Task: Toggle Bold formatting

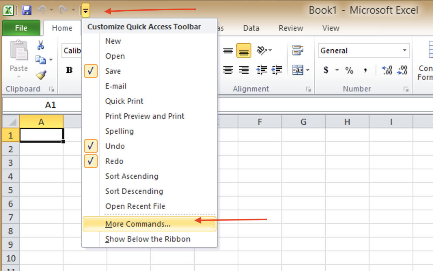Action: (x=69, y=71)
